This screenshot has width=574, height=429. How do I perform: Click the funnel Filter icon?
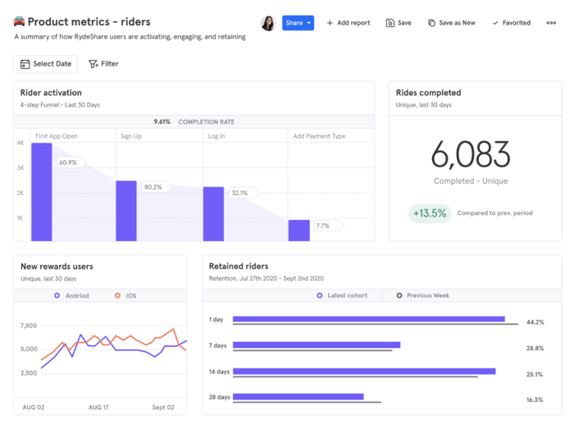[x=93, y=64]
